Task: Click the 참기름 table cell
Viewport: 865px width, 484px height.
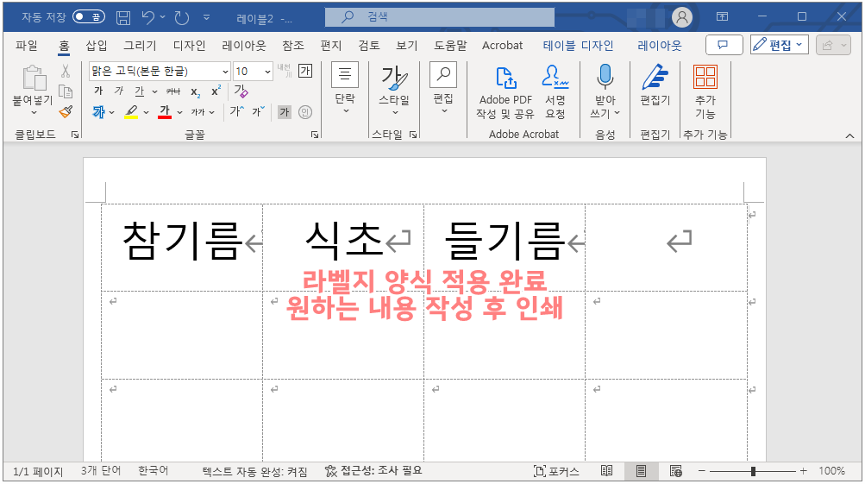Action: [x=182, y=248]
